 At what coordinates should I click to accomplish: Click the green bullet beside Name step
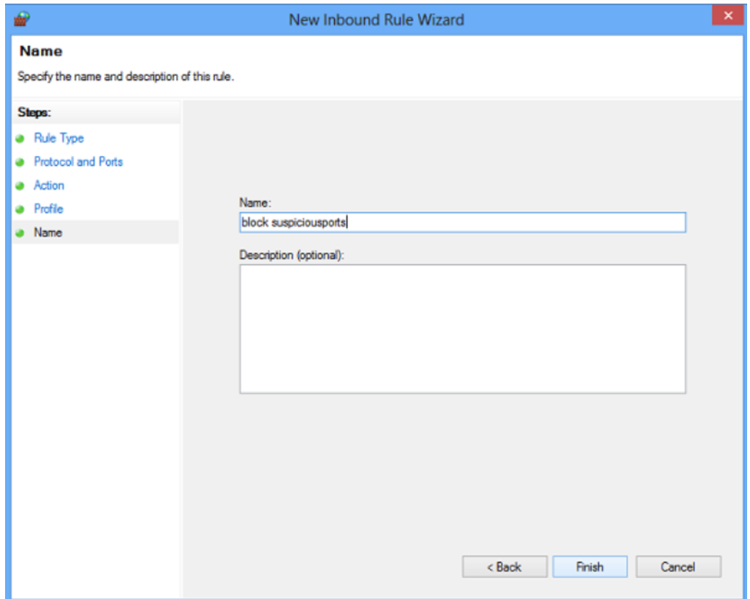pyautogui.click(x=19, y=233)
